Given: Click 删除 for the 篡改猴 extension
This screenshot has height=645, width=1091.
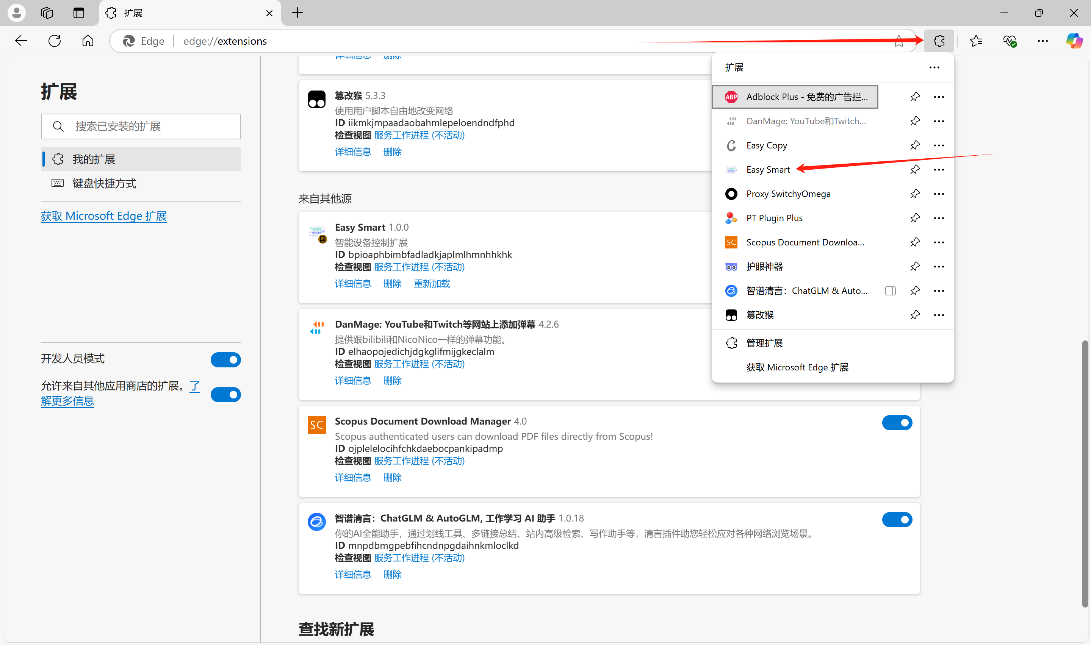Looking at the screenshot, I should (x=392, y=152).
